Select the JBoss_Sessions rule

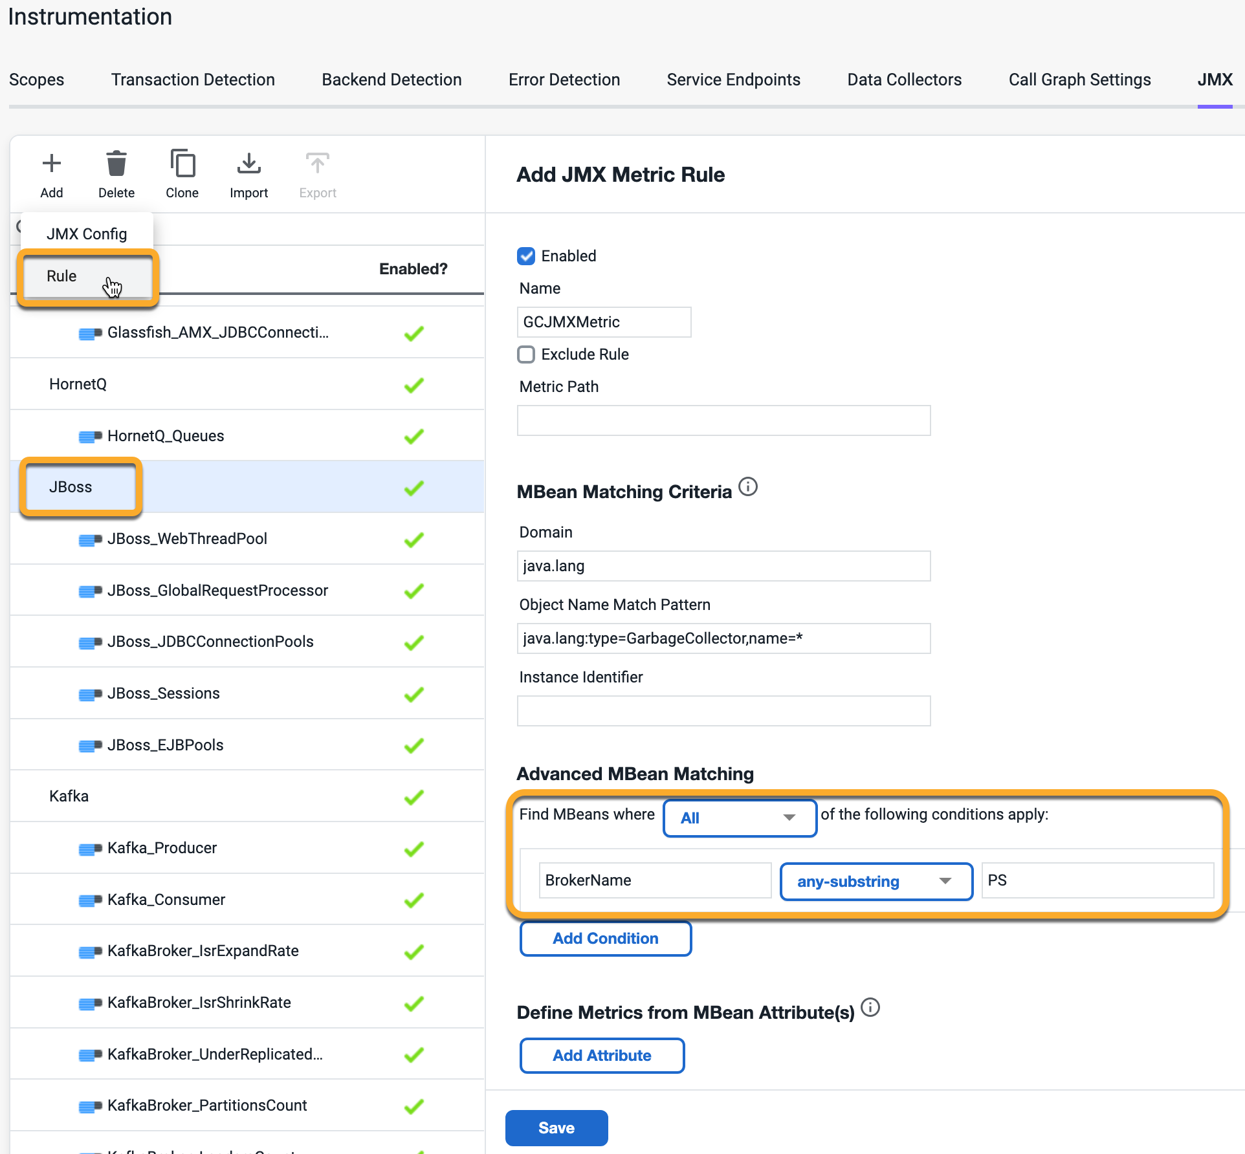[247, 693]
